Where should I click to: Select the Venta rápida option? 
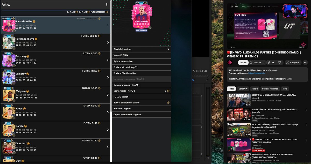click(x=142, y=91)
